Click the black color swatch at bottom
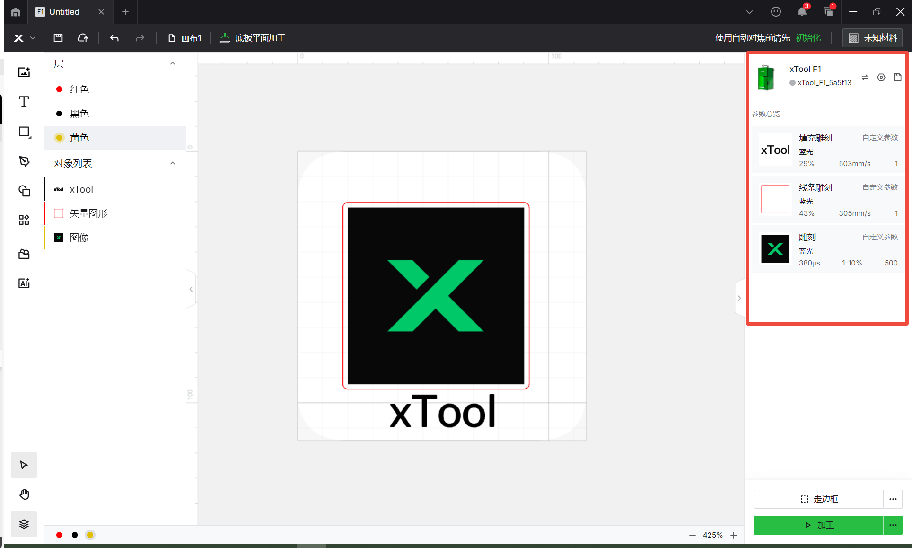 coord(75,535)
